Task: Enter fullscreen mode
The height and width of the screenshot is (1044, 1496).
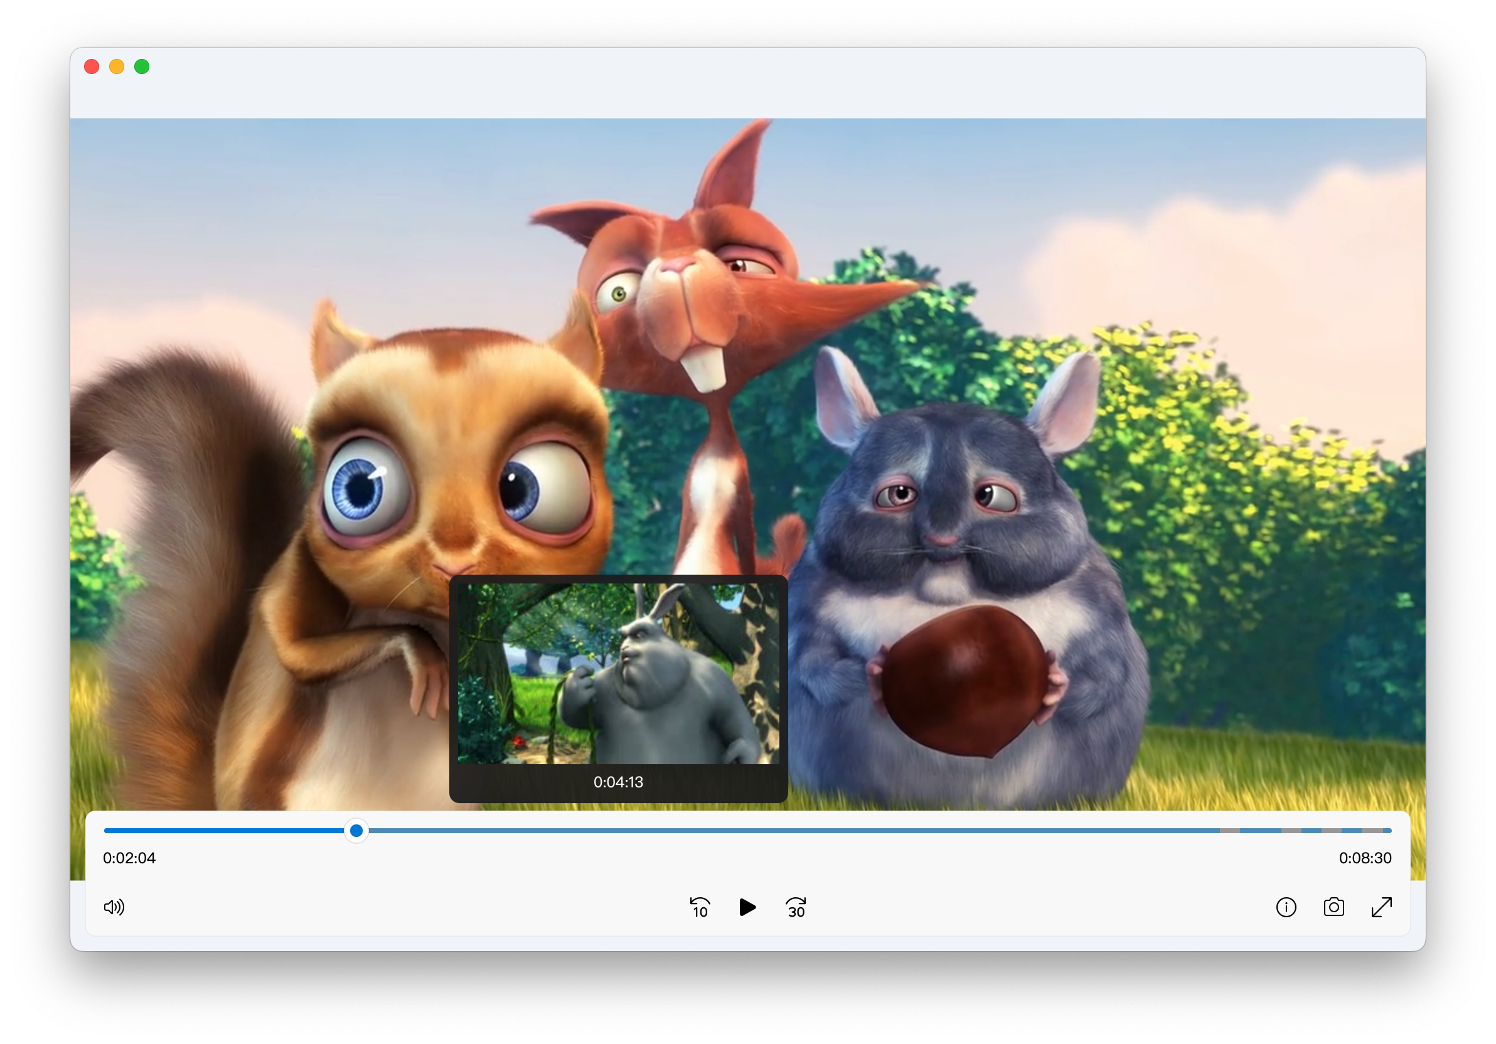Action: pos(1381,907)
